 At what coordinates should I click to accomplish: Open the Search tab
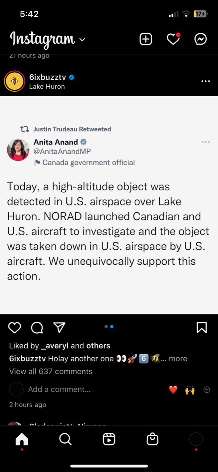pyautogui.click(x=65, y=439)
